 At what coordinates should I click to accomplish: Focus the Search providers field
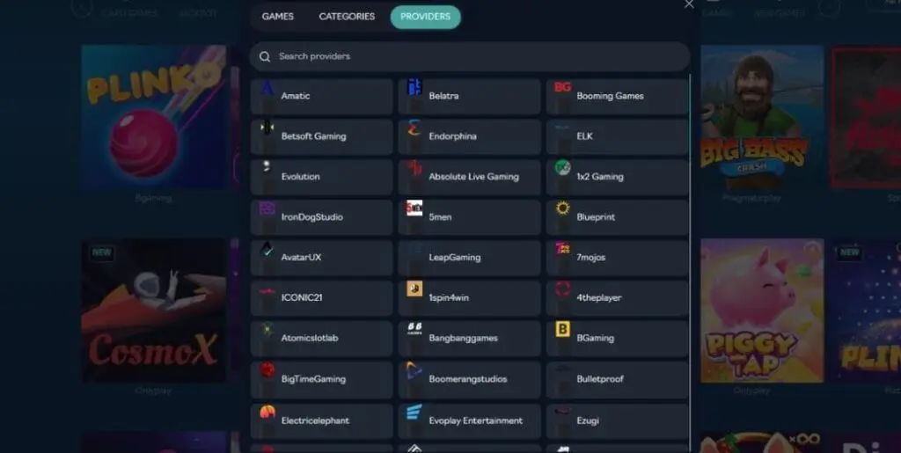tap(470, 56)
